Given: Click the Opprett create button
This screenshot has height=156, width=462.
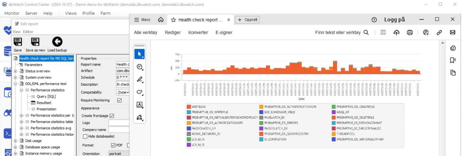Looking at the screenshot, I should pos(247,20).
